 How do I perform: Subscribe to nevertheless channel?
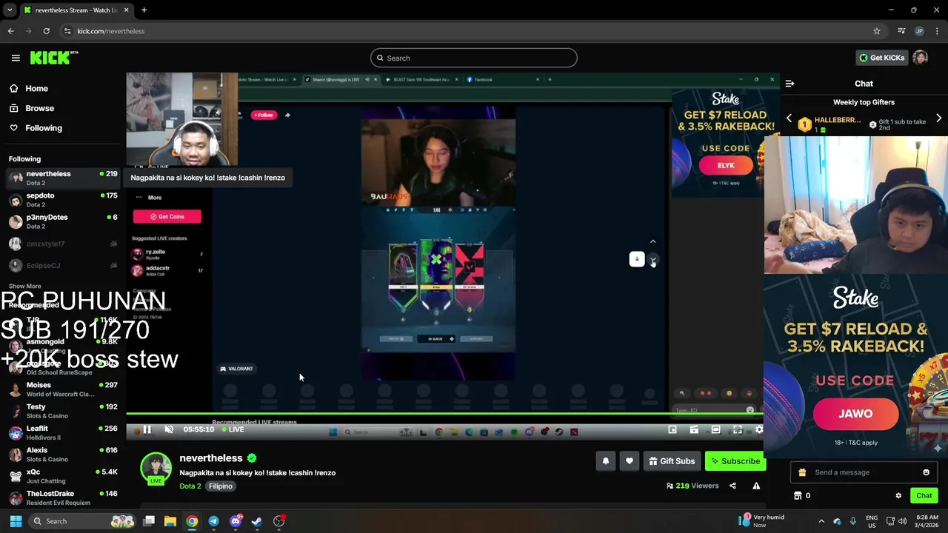click(x=735, y=461)
